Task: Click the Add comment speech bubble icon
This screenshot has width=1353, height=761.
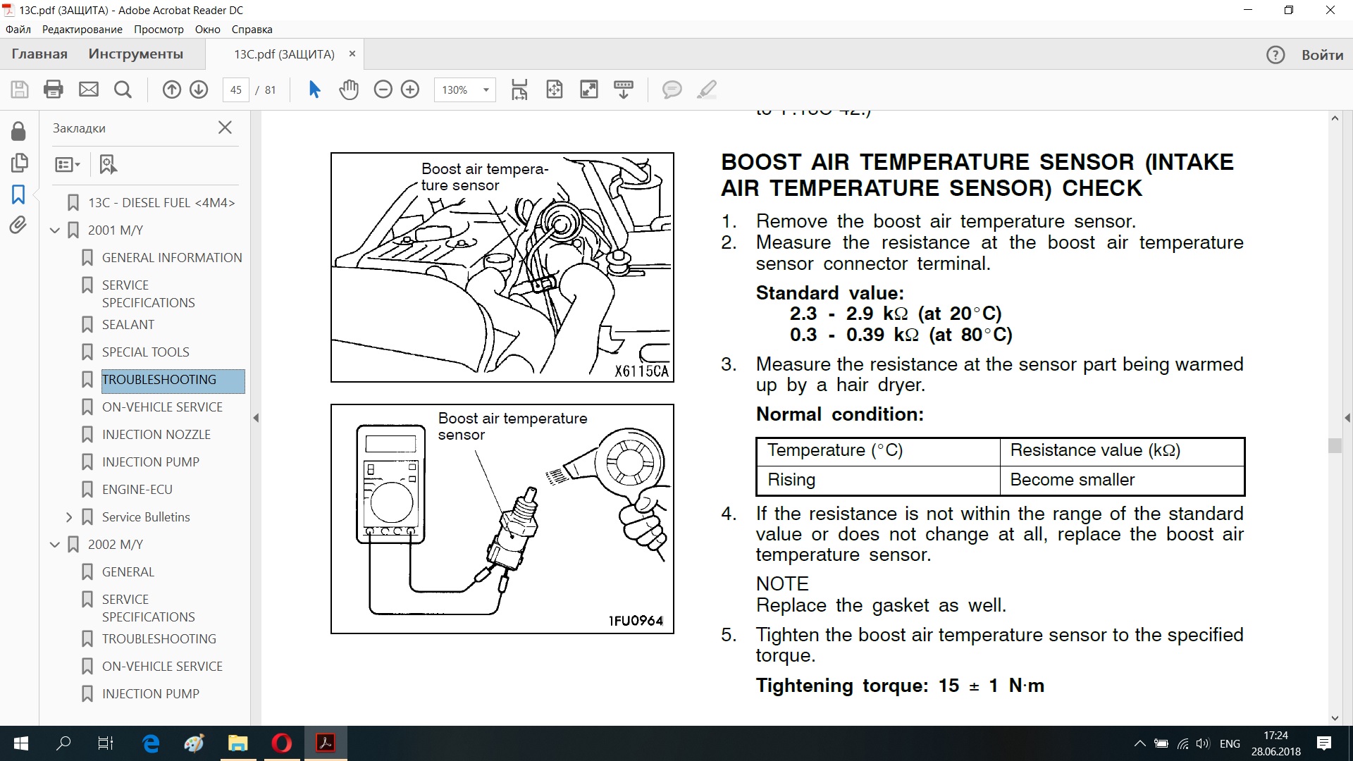Action: pos(672,89)
